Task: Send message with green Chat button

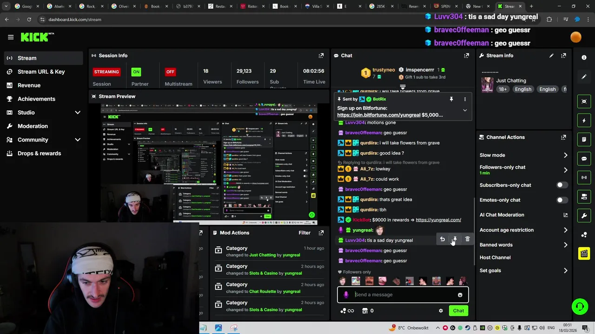Action: click(x=458, y=311)
